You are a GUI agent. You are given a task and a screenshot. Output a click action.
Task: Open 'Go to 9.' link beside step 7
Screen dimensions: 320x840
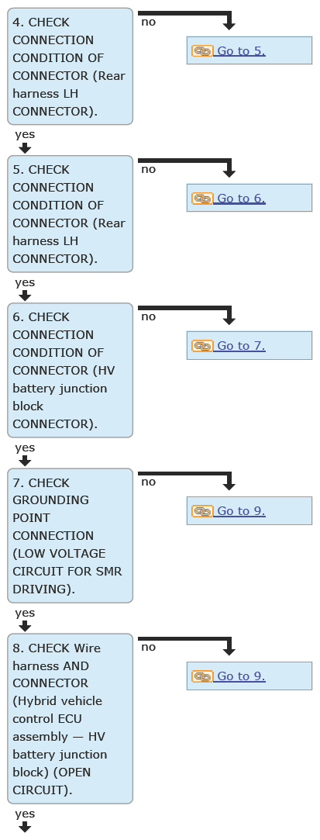tap(241, 511)
